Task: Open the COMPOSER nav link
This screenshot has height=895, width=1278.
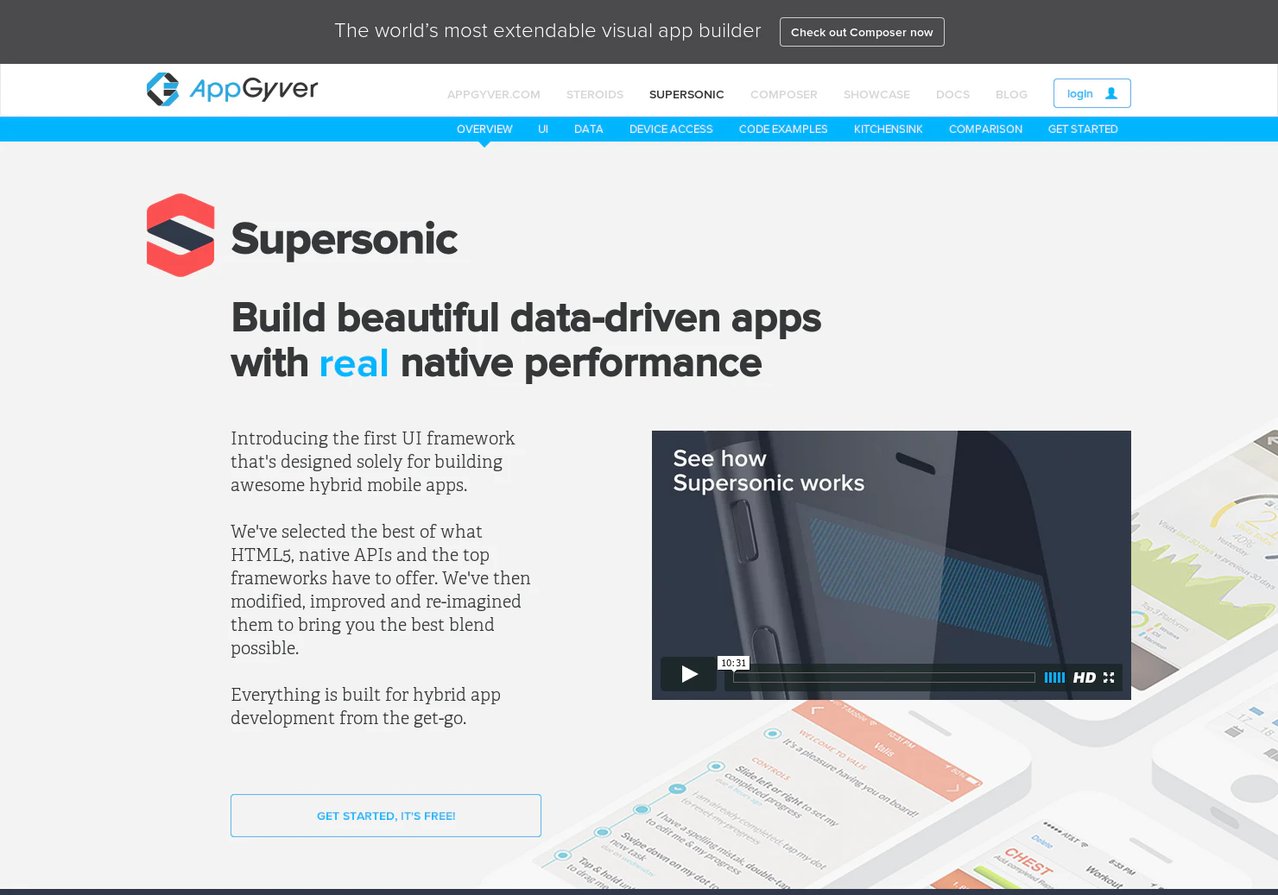Action: coord(784,95)
